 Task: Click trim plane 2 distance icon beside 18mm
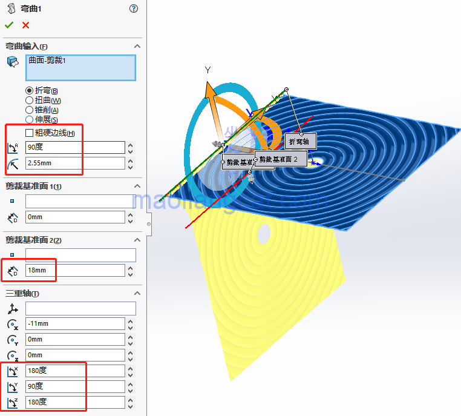(x=13, y=271)
